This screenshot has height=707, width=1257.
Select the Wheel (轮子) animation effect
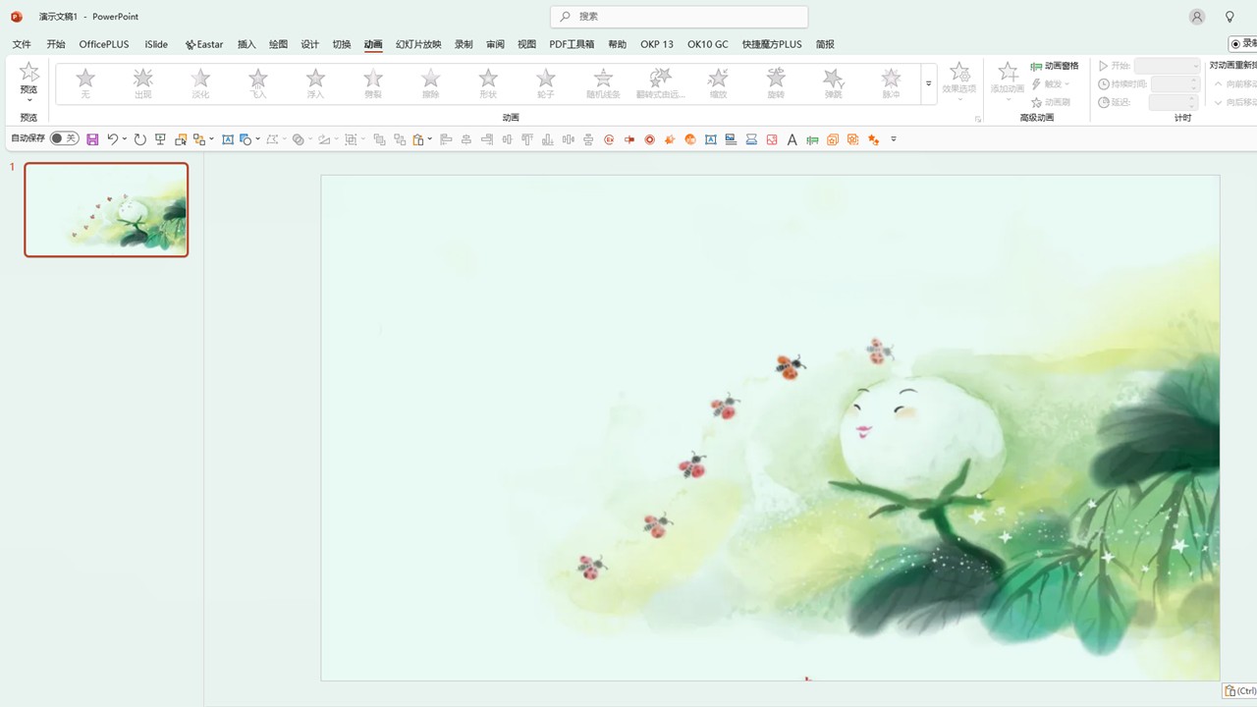[x=546, y=83]
